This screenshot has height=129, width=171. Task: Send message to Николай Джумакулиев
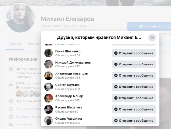(x=134, y=64)
